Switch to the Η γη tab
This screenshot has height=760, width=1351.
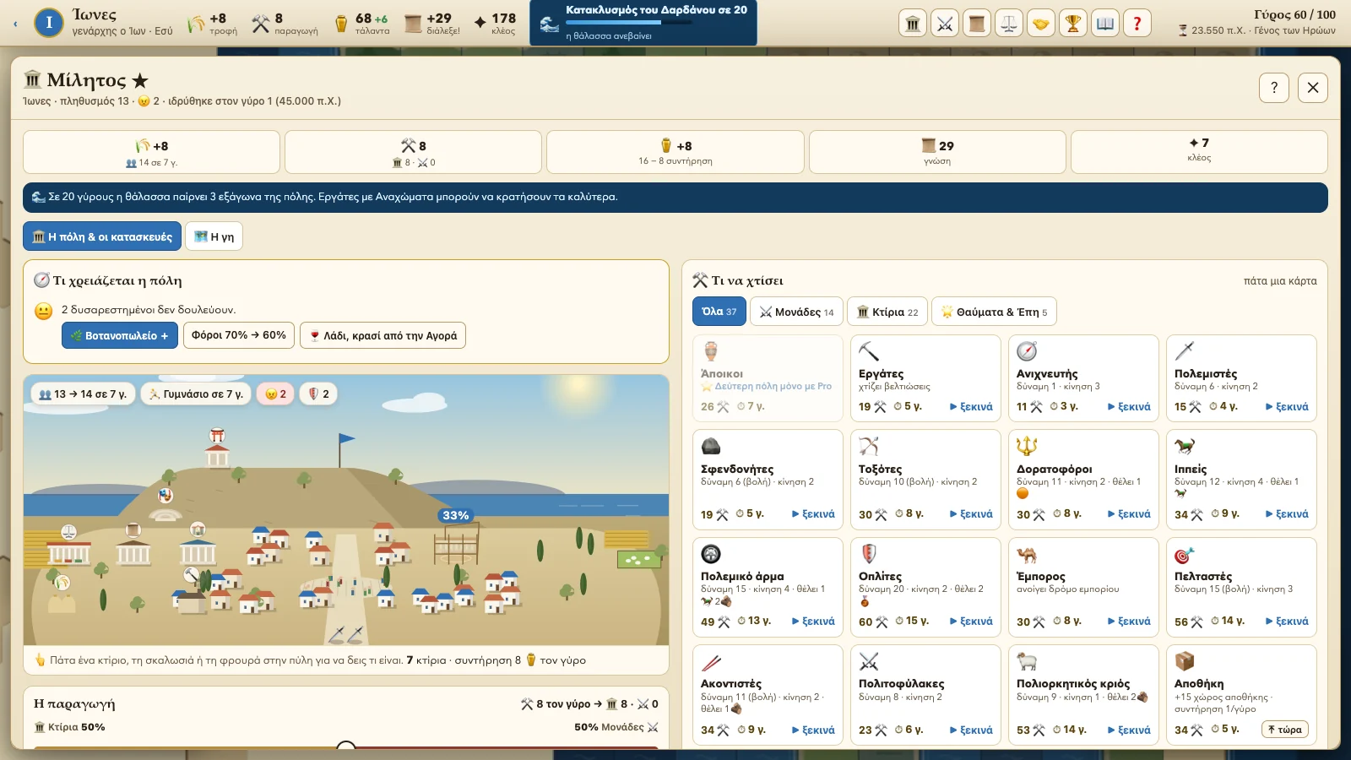(214, 236)
